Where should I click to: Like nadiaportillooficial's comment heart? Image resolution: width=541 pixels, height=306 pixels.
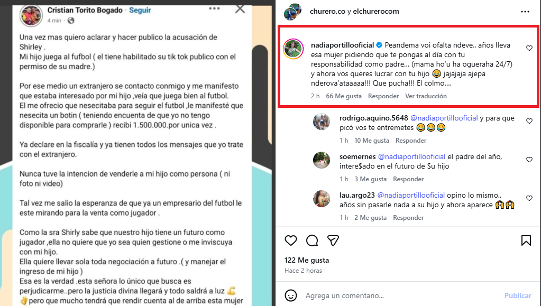coord(529,48)
